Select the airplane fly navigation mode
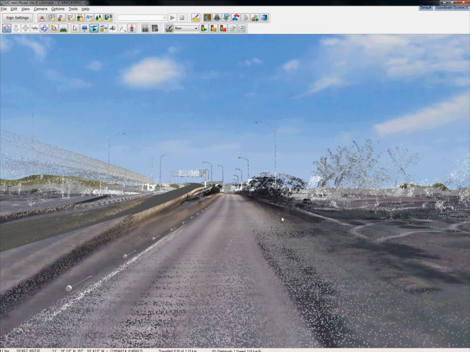Image resolution: width=470 pixels, height=352 pixels. click(x=35, y=28)
